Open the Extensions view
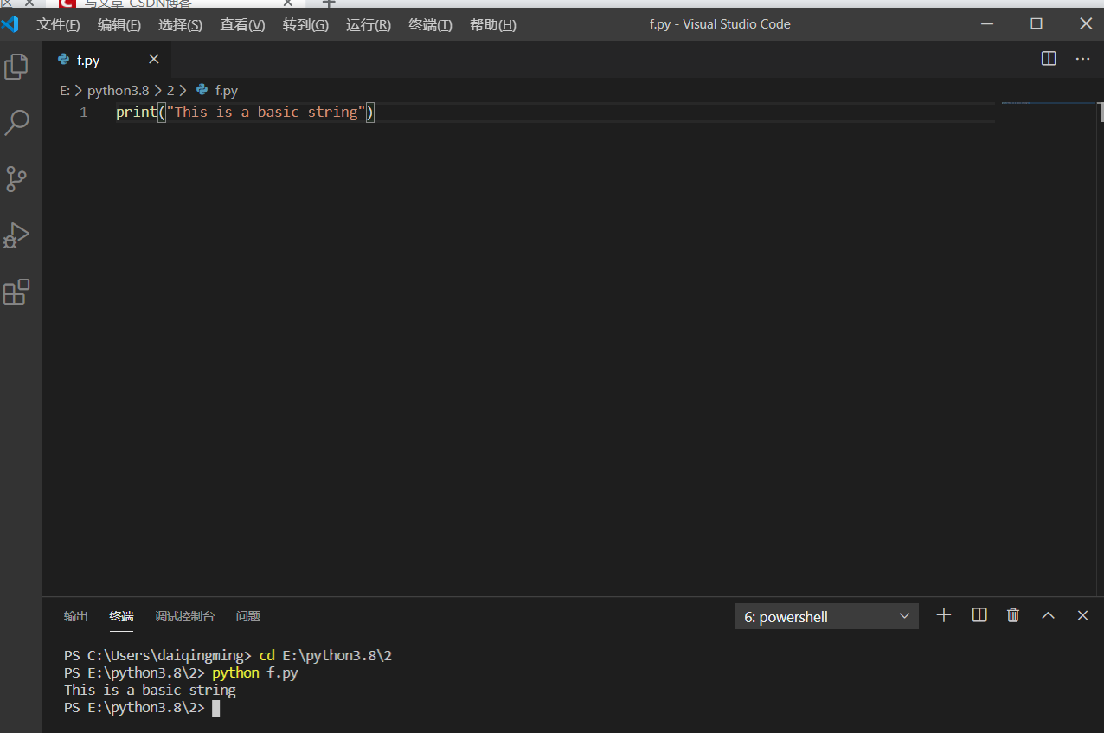The height and width of the screenshot is (733, 1104). pyautogui.click(x=16, y=293)
